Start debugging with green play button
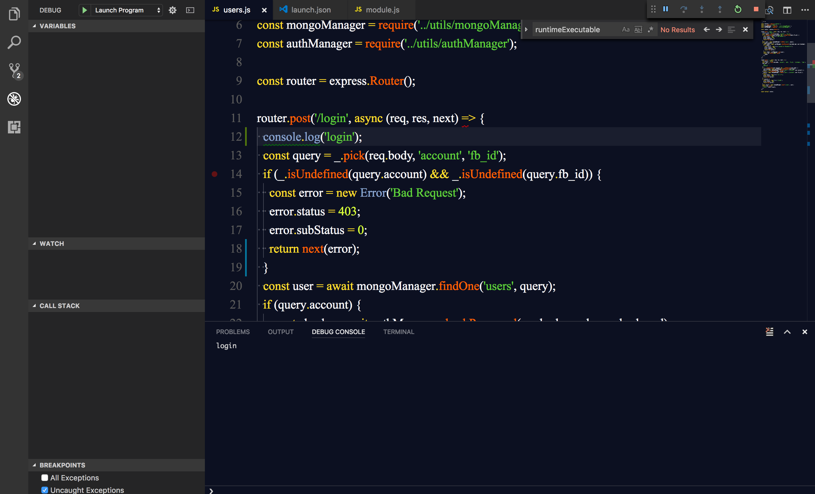Image resolution: width=815 pixels, height=494 pixels. pos(84,10)
